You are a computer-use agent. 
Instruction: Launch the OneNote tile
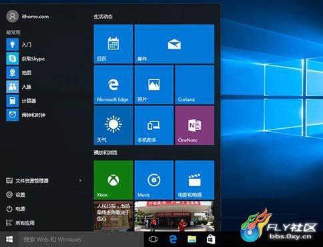195,126
